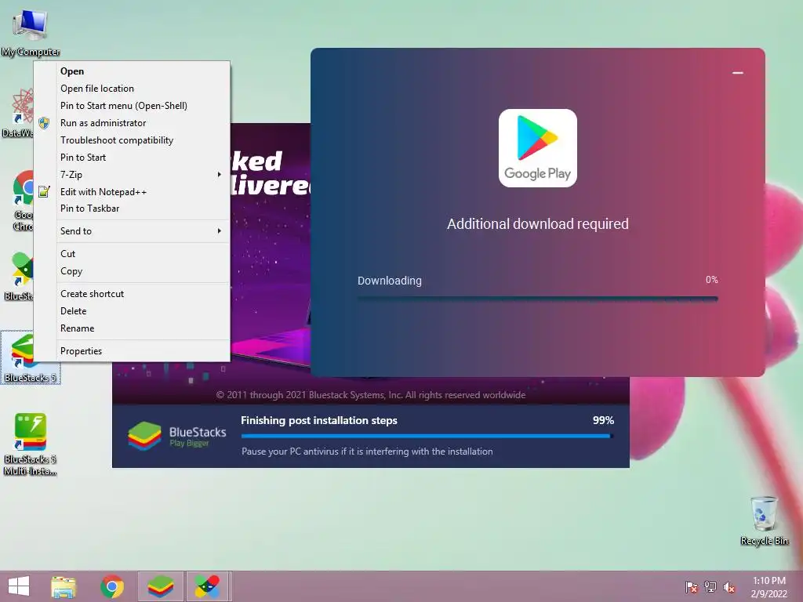Image resolution: width=803 pixels, height=602 pixels.
Task: Click 'Finishing post installation steps' text
Action: (x=319, y=420)
